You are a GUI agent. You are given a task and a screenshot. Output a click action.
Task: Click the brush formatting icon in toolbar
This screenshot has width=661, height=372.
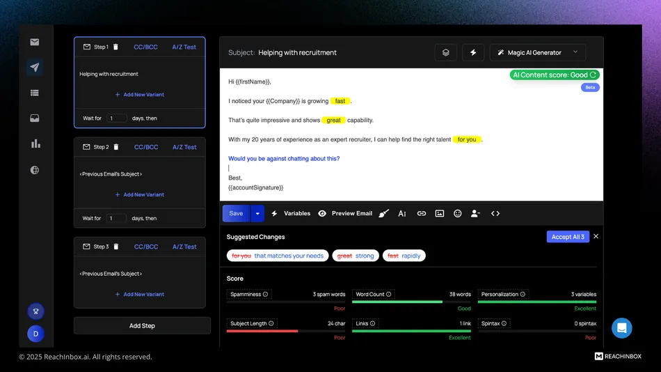point(383,214)
